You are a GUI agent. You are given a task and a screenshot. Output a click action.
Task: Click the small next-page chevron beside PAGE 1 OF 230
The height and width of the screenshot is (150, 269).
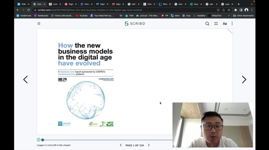click(x=149, y=145)
